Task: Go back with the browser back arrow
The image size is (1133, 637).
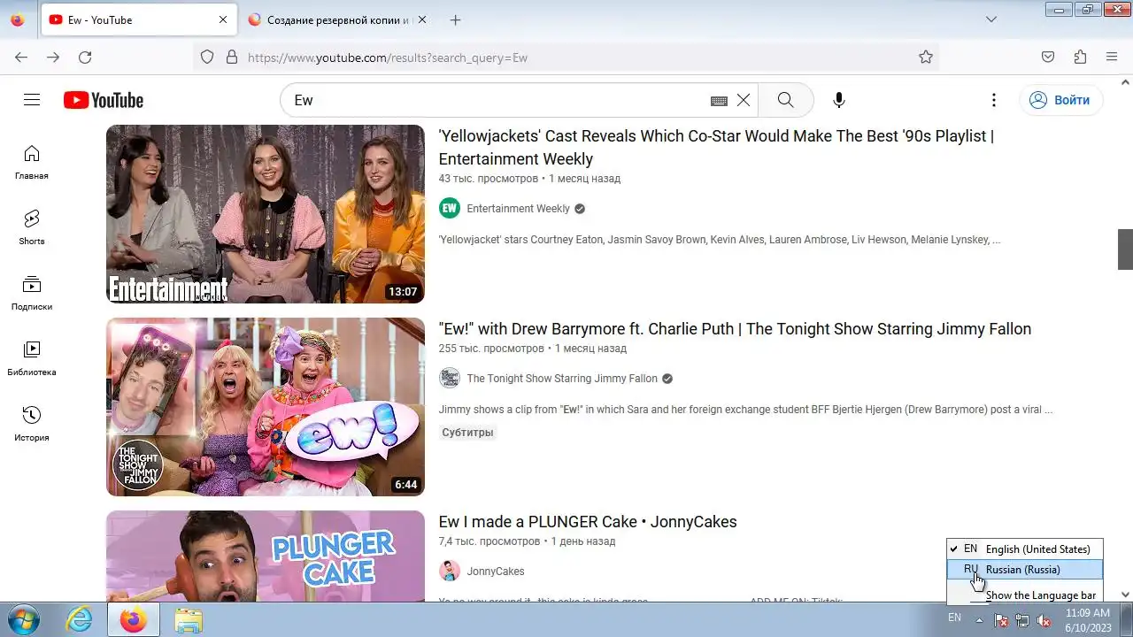Action: (x=21, y=58)
